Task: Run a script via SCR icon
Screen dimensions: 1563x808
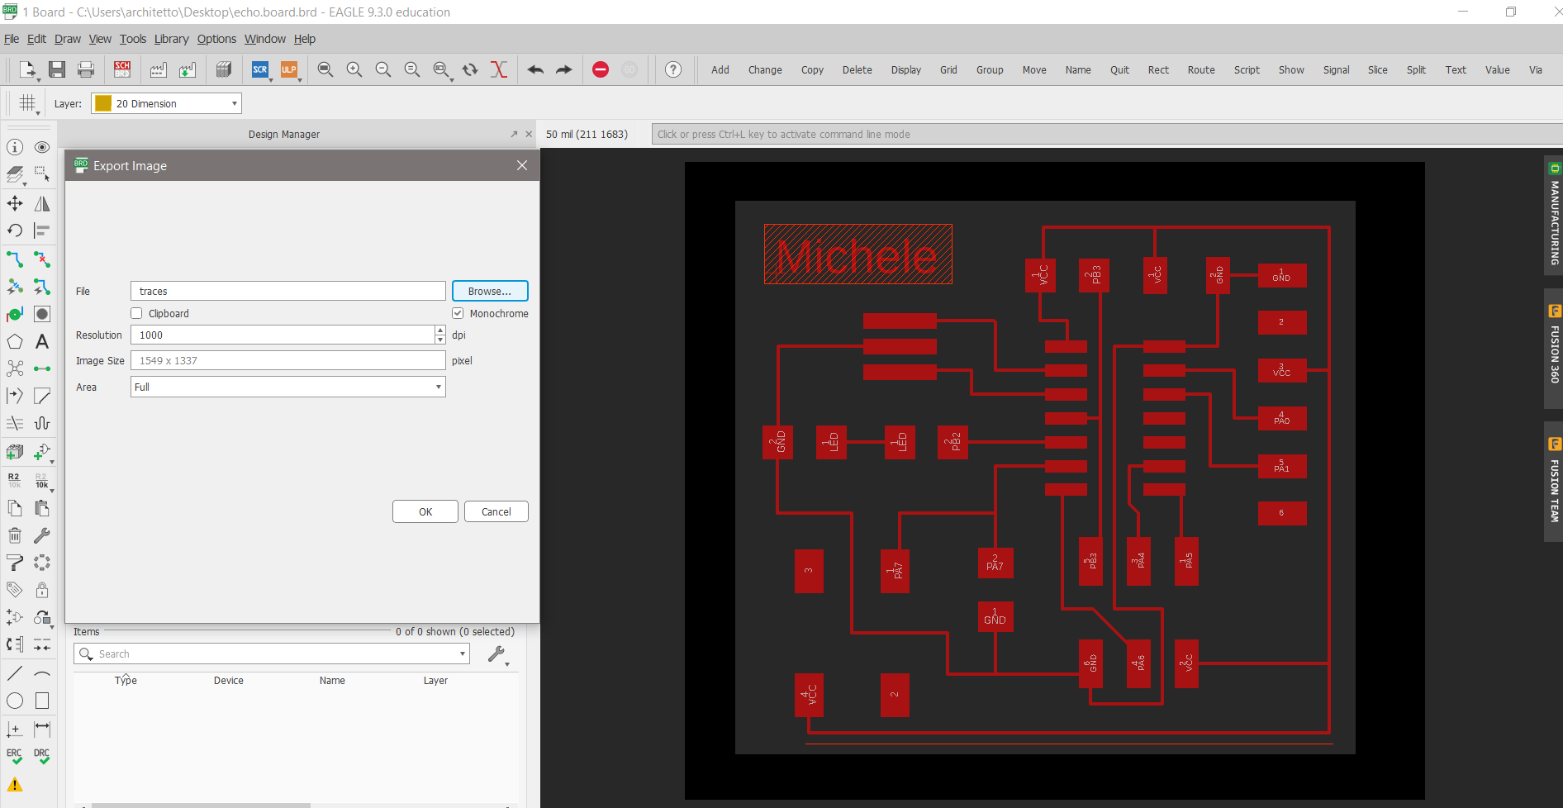Action: click(x=260, y=70)
